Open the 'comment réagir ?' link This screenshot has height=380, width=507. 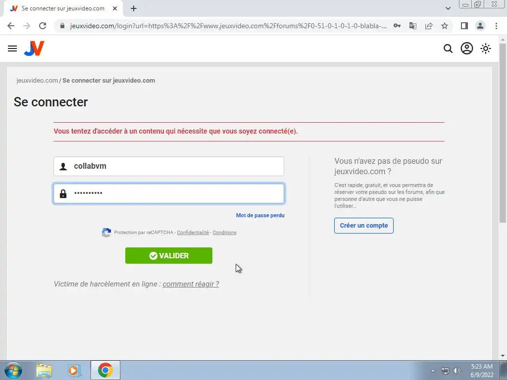pos(191,284)
